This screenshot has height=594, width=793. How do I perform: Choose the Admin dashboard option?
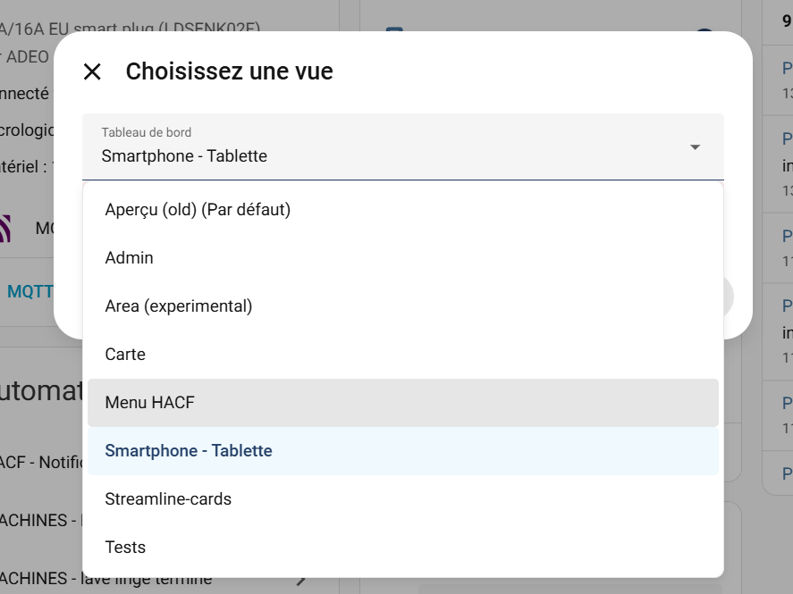(130, 258)
